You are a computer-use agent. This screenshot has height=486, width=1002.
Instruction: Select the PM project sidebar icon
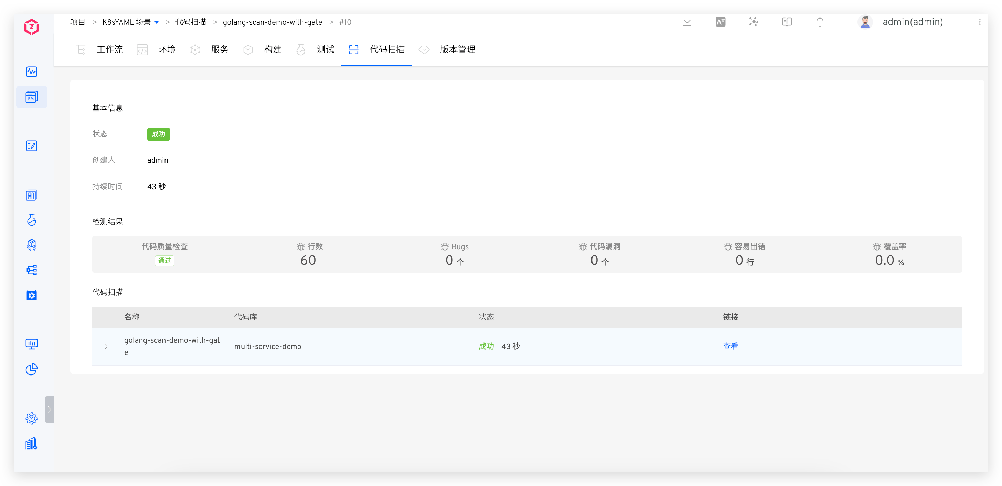pos(32,97)
